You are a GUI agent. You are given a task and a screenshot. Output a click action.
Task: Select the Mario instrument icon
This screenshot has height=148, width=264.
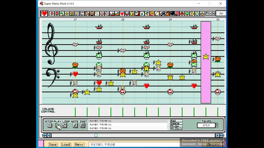[x=52, y=14]
